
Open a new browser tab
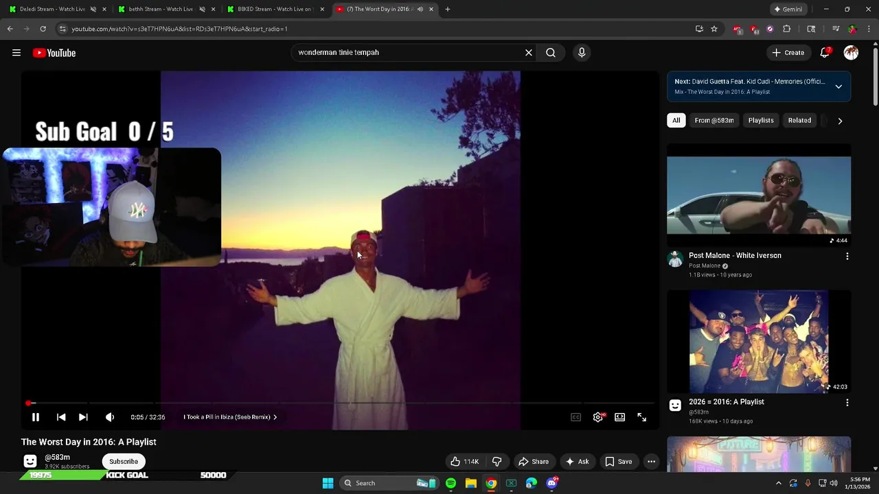pyautogui.click(x=448, y=9)
